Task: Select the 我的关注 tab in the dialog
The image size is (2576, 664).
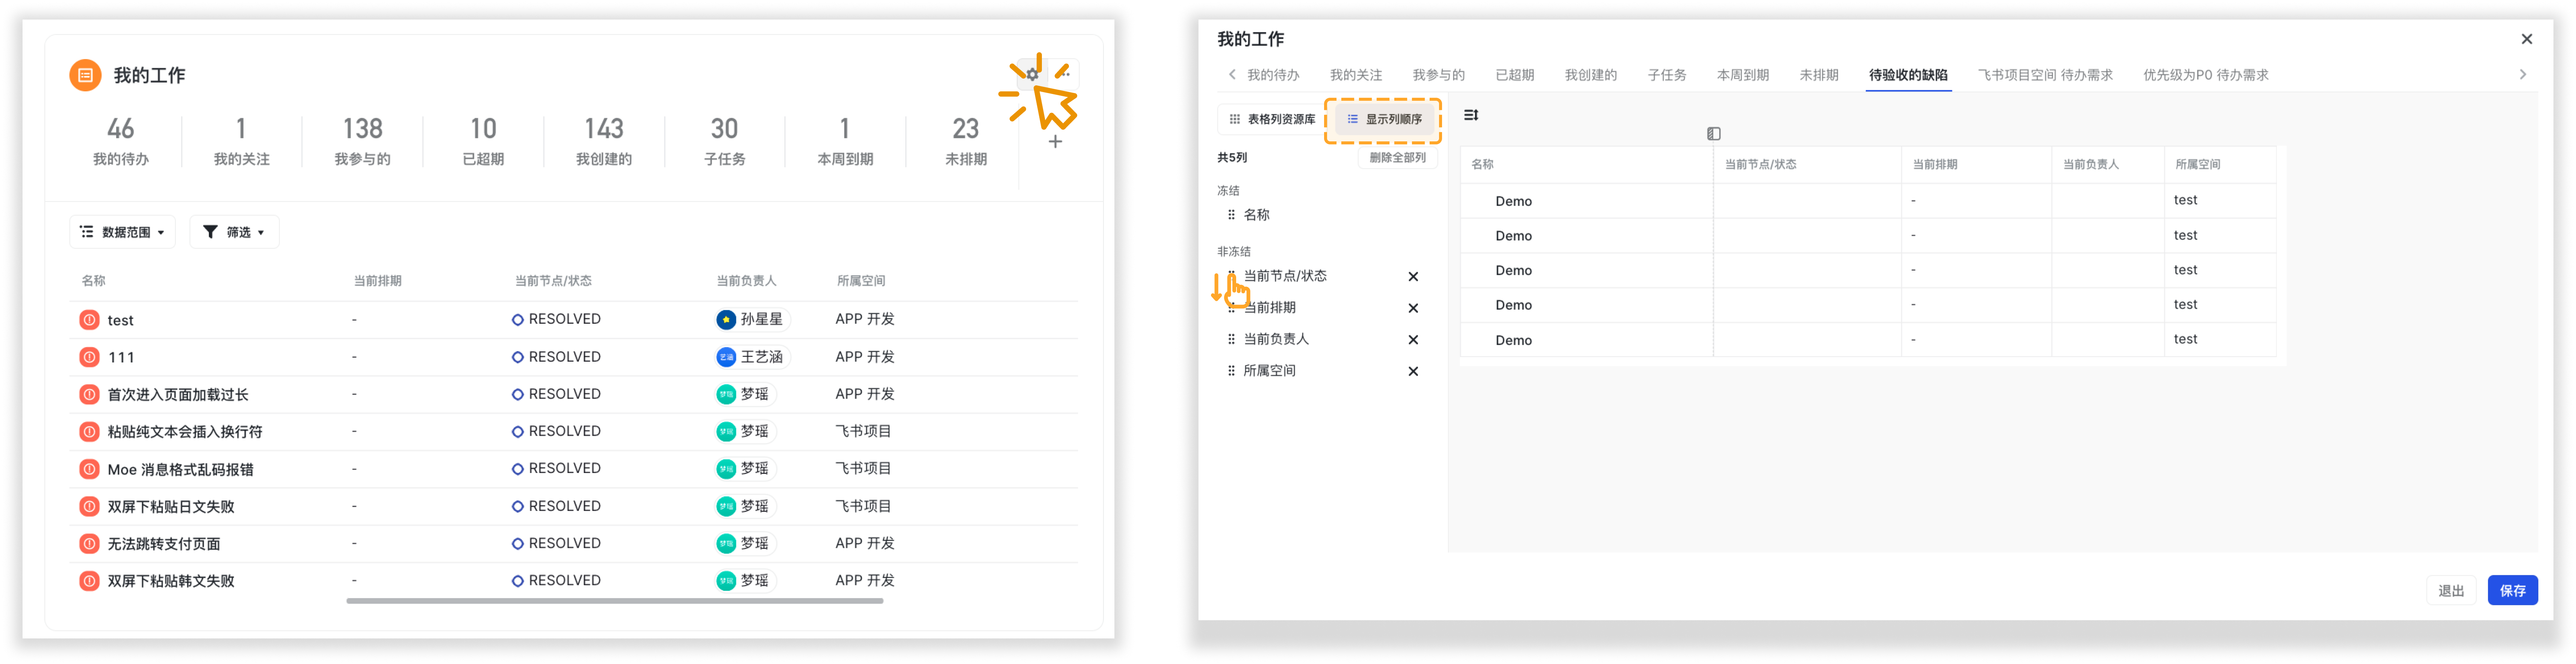Action: [x=1356, y=75]
